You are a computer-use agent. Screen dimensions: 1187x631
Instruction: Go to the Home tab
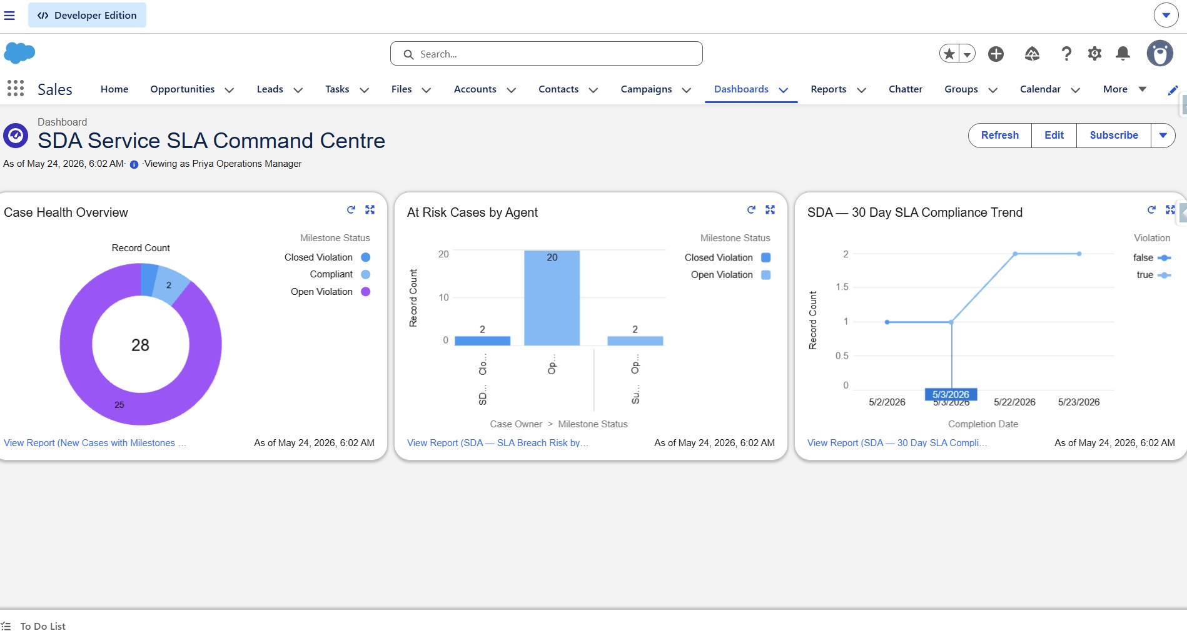click(x=114, y=89)
